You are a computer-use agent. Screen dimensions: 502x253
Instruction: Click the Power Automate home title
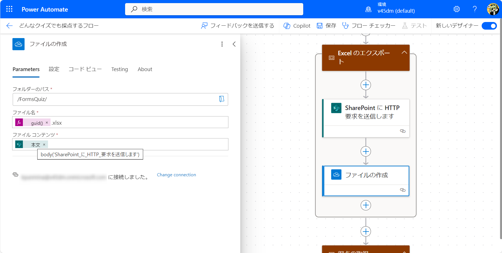(45, 9)
